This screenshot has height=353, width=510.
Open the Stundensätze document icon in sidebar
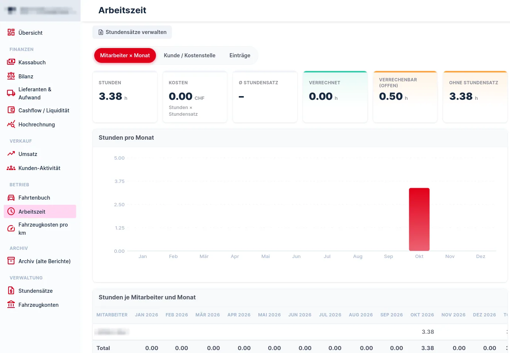tap(11, 291)
